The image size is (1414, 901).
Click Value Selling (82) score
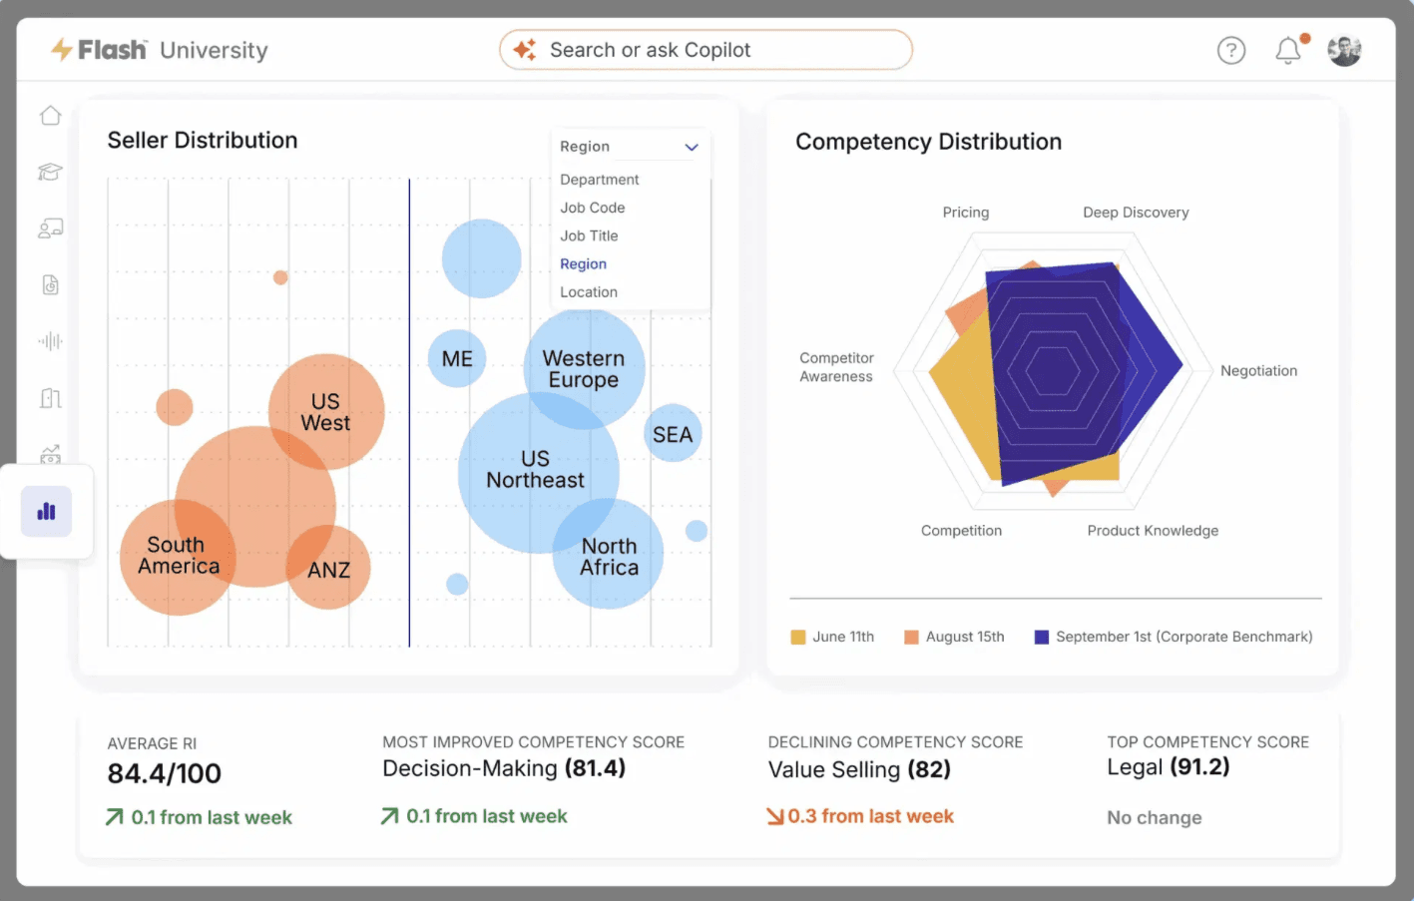(x=859, y=769)
